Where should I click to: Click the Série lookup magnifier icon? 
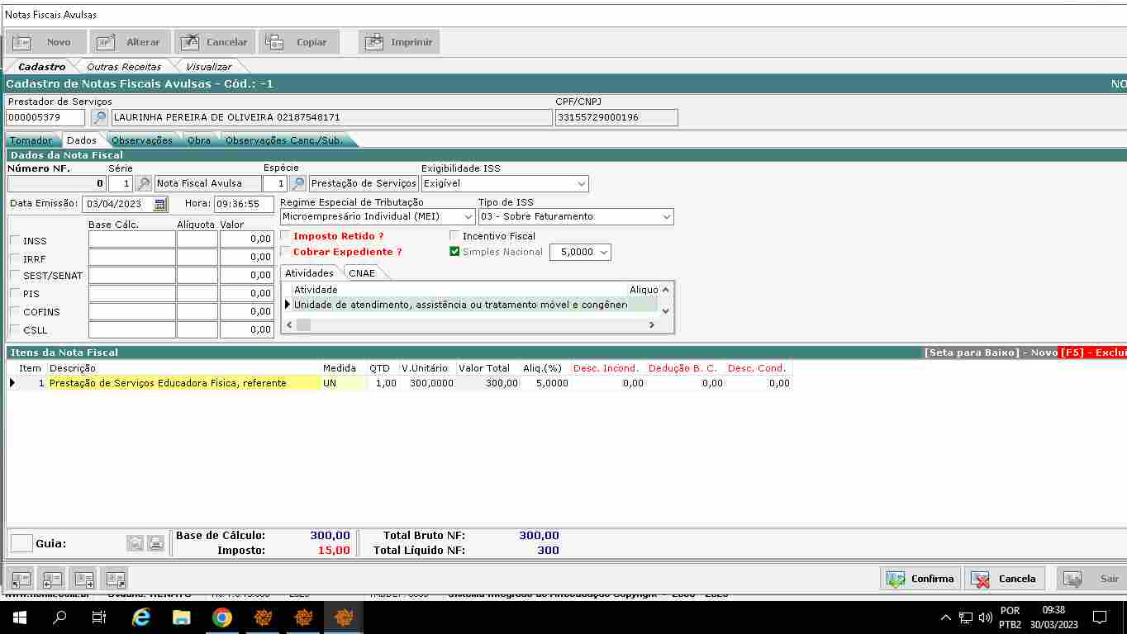(x=144, y=183)
